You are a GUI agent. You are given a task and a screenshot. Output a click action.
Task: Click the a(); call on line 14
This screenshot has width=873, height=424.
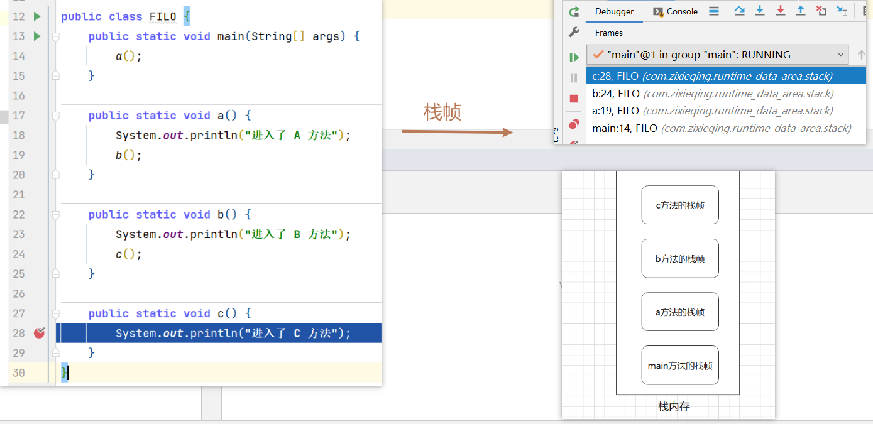pos(129,56)
